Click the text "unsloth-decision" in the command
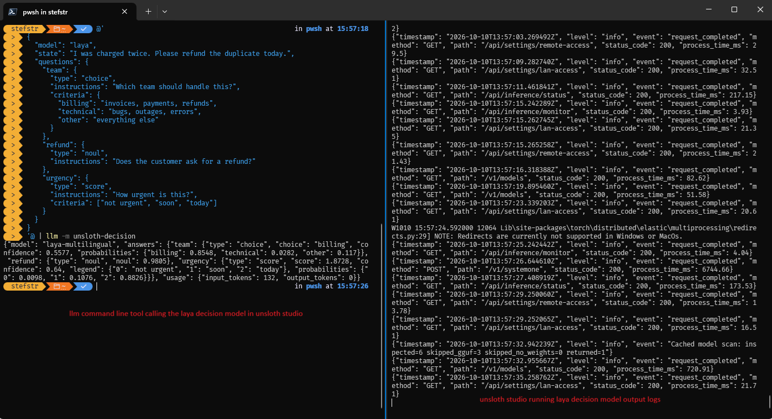 pos(104,236)
